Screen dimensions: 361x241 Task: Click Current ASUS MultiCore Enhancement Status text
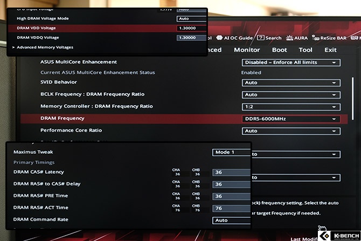98,72
